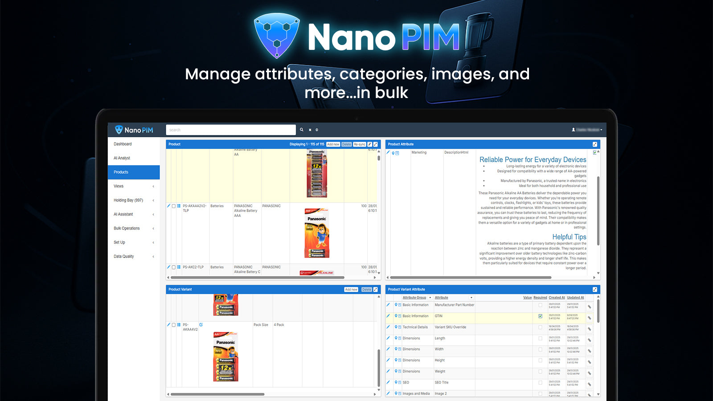This screenshot has height=401, width=713.
Task: Maximize the Product Attribute panel
Action: coord(595,144)
